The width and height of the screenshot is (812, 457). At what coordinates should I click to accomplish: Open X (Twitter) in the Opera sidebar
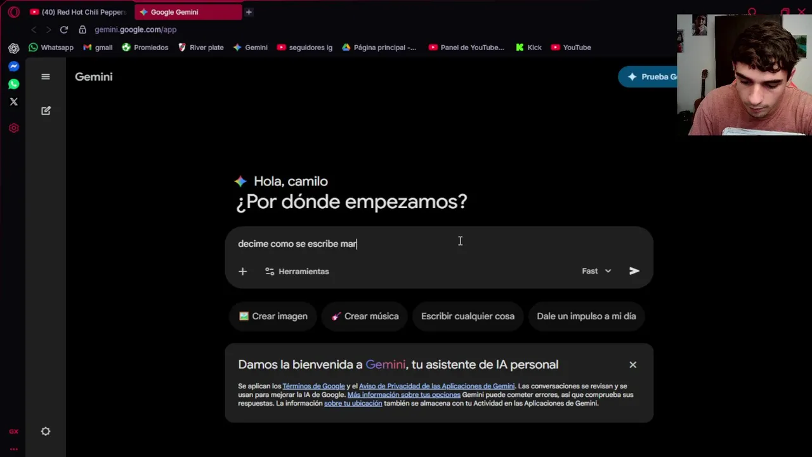pyautogui.click(x=13, y=102)
